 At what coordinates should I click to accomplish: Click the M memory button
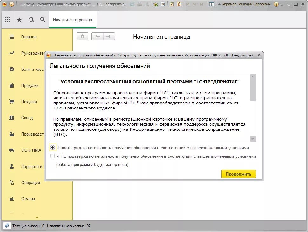pyautogui.click(x=188, y=4)
